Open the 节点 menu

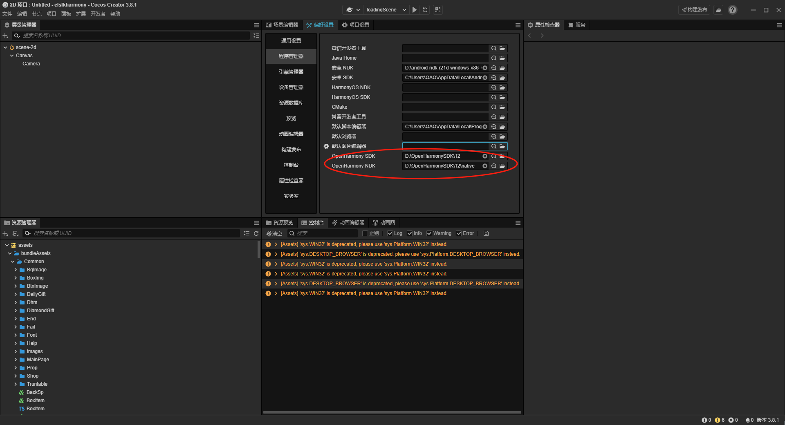coord(37,14)
